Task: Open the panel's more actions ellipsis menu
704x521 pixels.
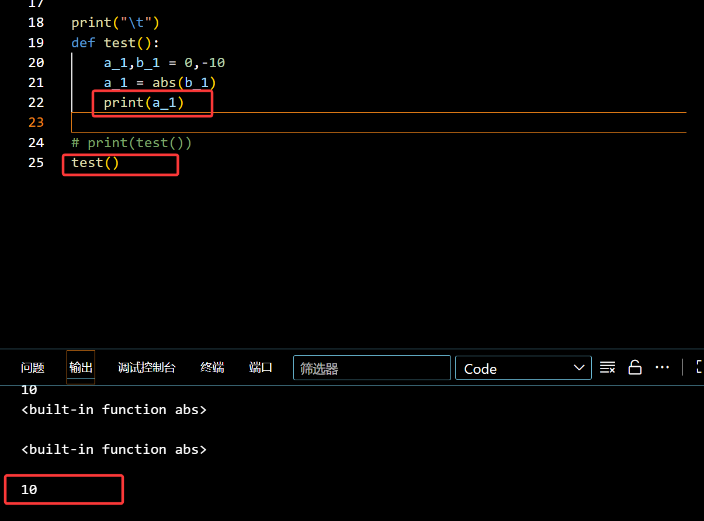Action: point(662,368)
